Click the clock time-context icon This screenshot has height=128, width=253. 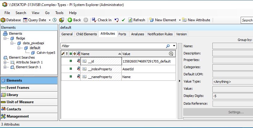54,20
